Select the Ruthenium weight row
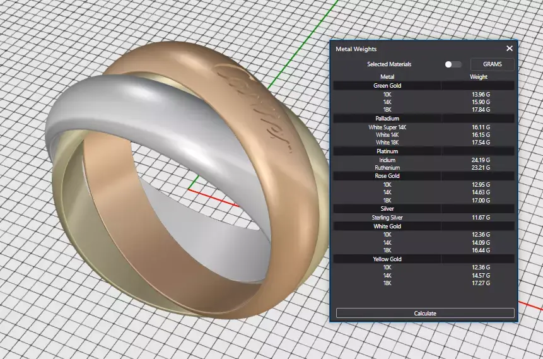Image resolution: width=543 pixels, height=359 pixels. coord(424,168)
